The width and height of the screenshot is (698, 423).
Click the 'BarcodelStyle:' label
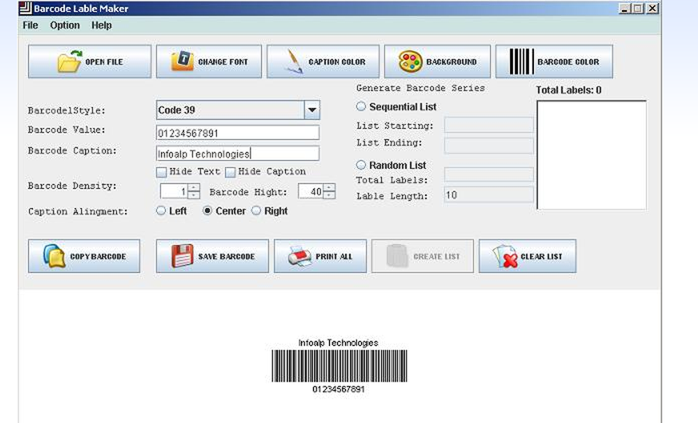click(x=67, y=110)
